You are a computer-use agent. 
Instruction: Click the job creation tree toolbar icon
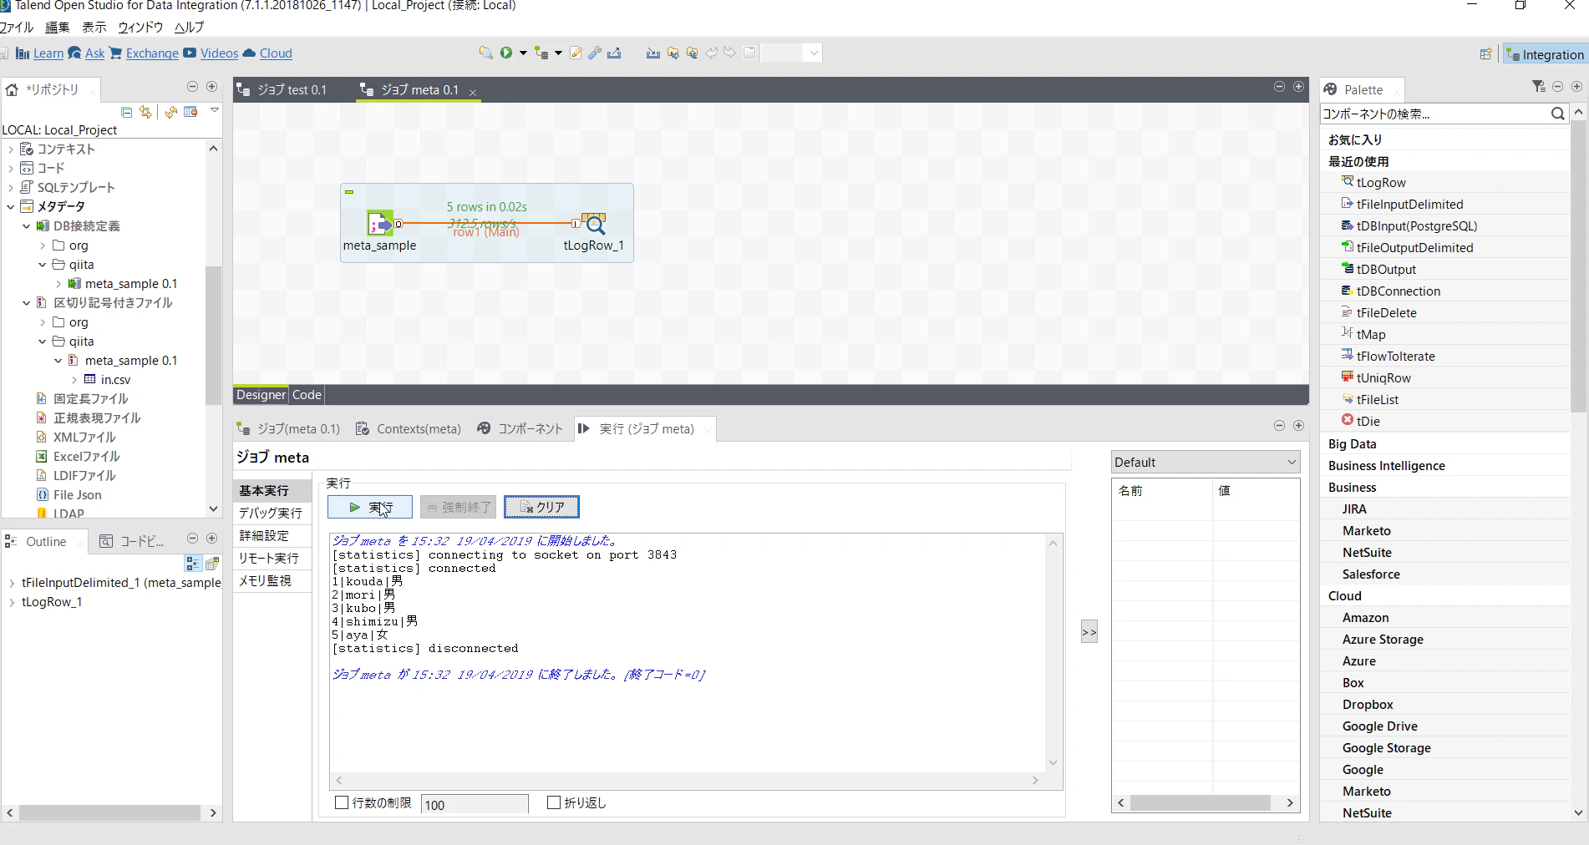click(x=541, y=53)
